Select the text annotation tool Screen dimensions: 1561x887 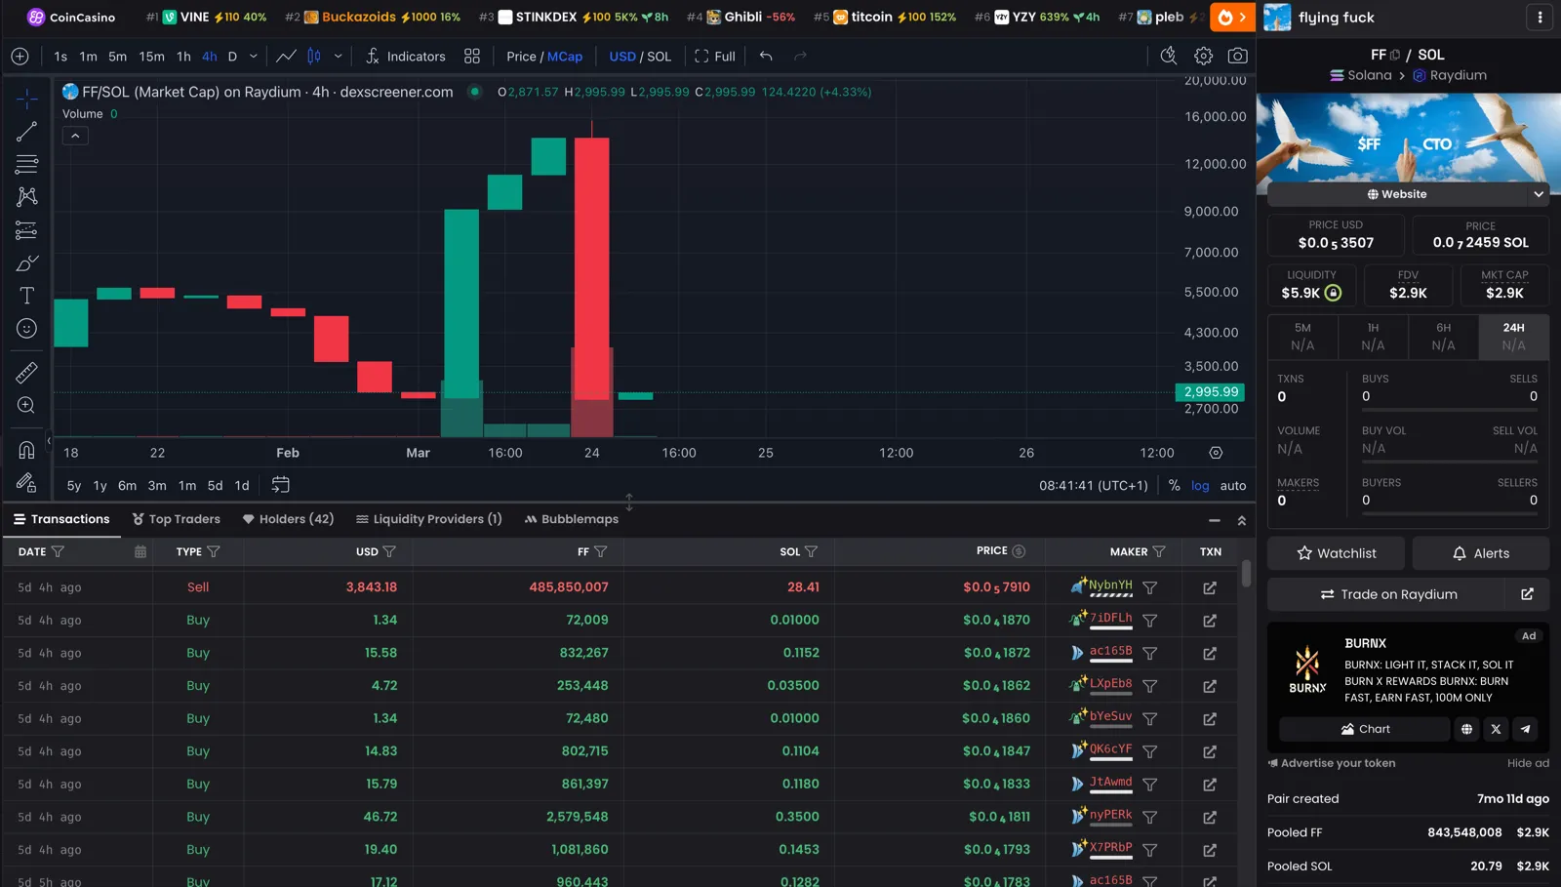[x=26, y=296]
